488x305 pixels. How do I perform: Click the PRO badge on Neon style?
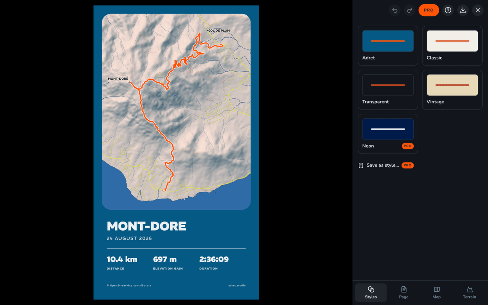(x=408, y=146)
